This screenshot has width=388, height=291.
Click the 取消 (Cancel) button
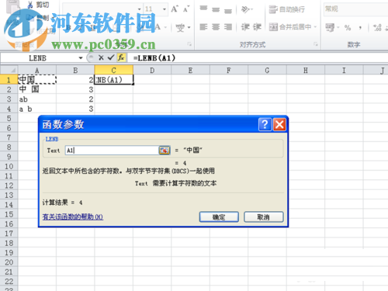tap(264, 217)
